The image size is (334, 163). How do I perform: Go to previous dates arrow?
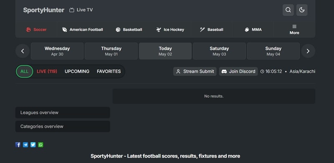pyautogui.click(x=23, y=51)
